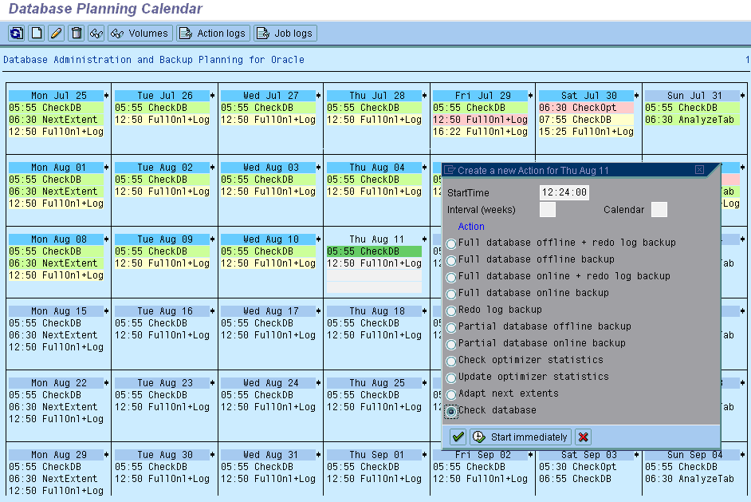This screenshot has height=502, width=751.
Task: Click 06:30 NextExtent entry on Mon Aug 01
Action: coord(56,192)
